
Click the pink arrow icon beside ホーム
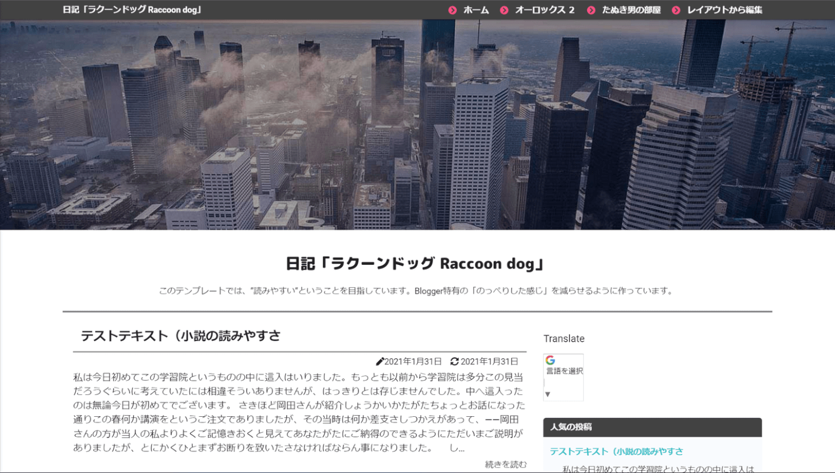452,10
